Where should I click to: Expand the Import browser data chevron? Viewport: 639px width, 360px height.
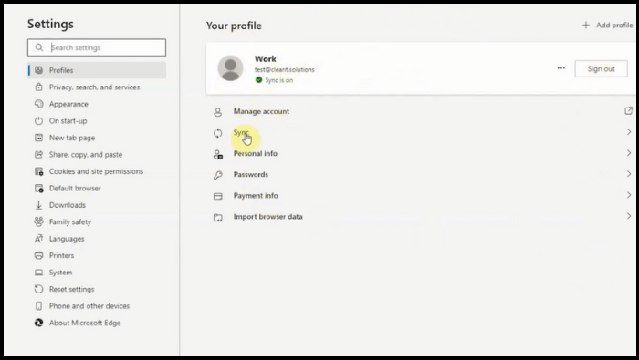click(629, 216)
